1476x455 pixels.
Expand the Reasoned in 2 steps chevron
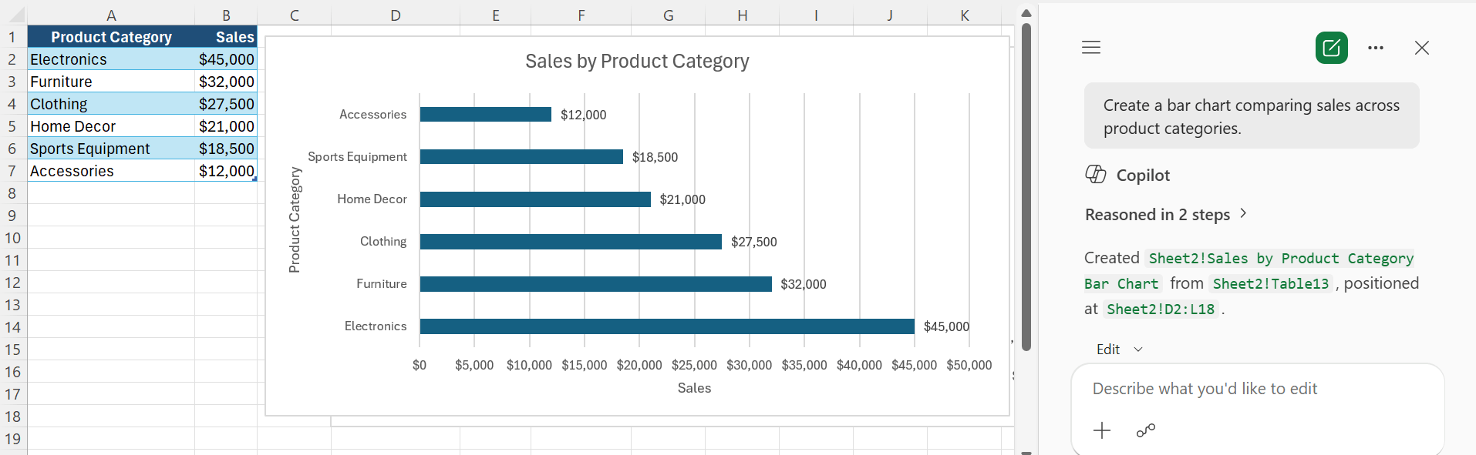pyautogui.click(x=1243, y=213)
